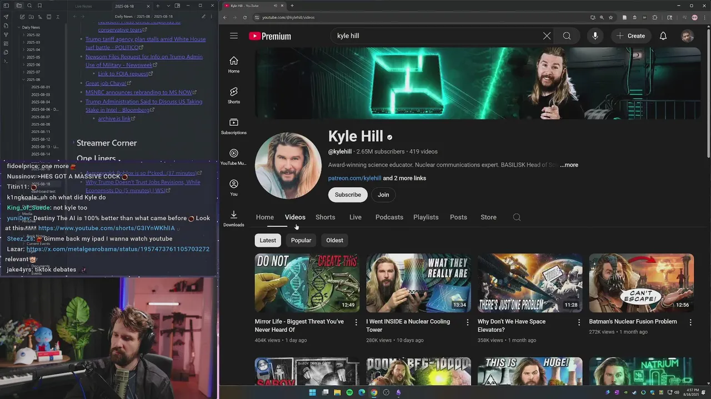Viewport: 711px width, 399px height.
Task: Create a new note in Obsidian
Action: [x=22, y=17]
